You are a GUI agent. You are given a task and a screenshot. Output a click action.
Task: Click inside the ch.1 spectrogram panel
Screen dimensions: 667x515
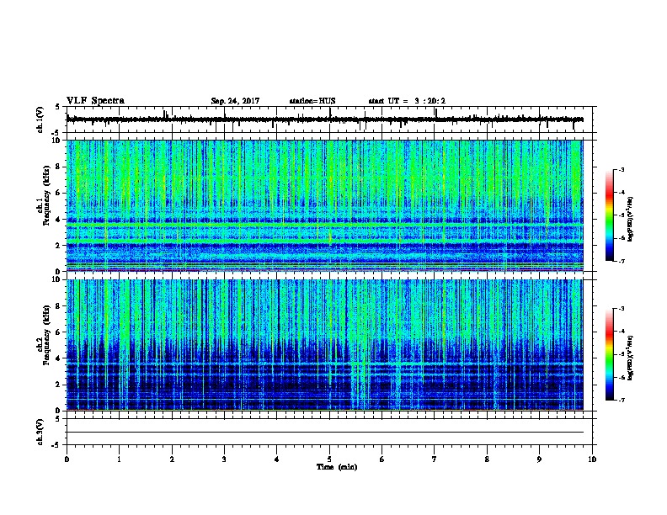(325, 205)
